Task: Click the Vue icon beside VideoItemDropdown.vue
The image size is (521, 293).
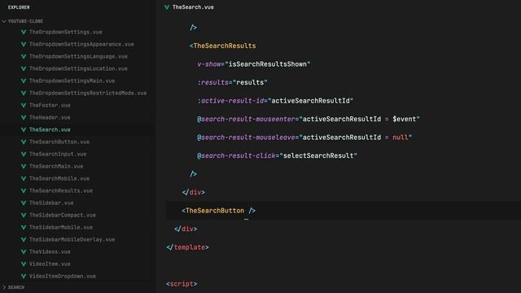Action: (24, 276)
